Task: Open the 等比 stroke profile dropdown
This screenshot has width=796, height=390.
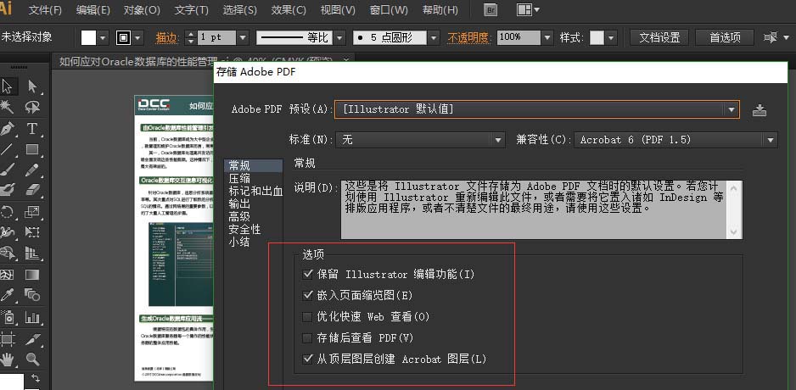Action: (339, 37)
